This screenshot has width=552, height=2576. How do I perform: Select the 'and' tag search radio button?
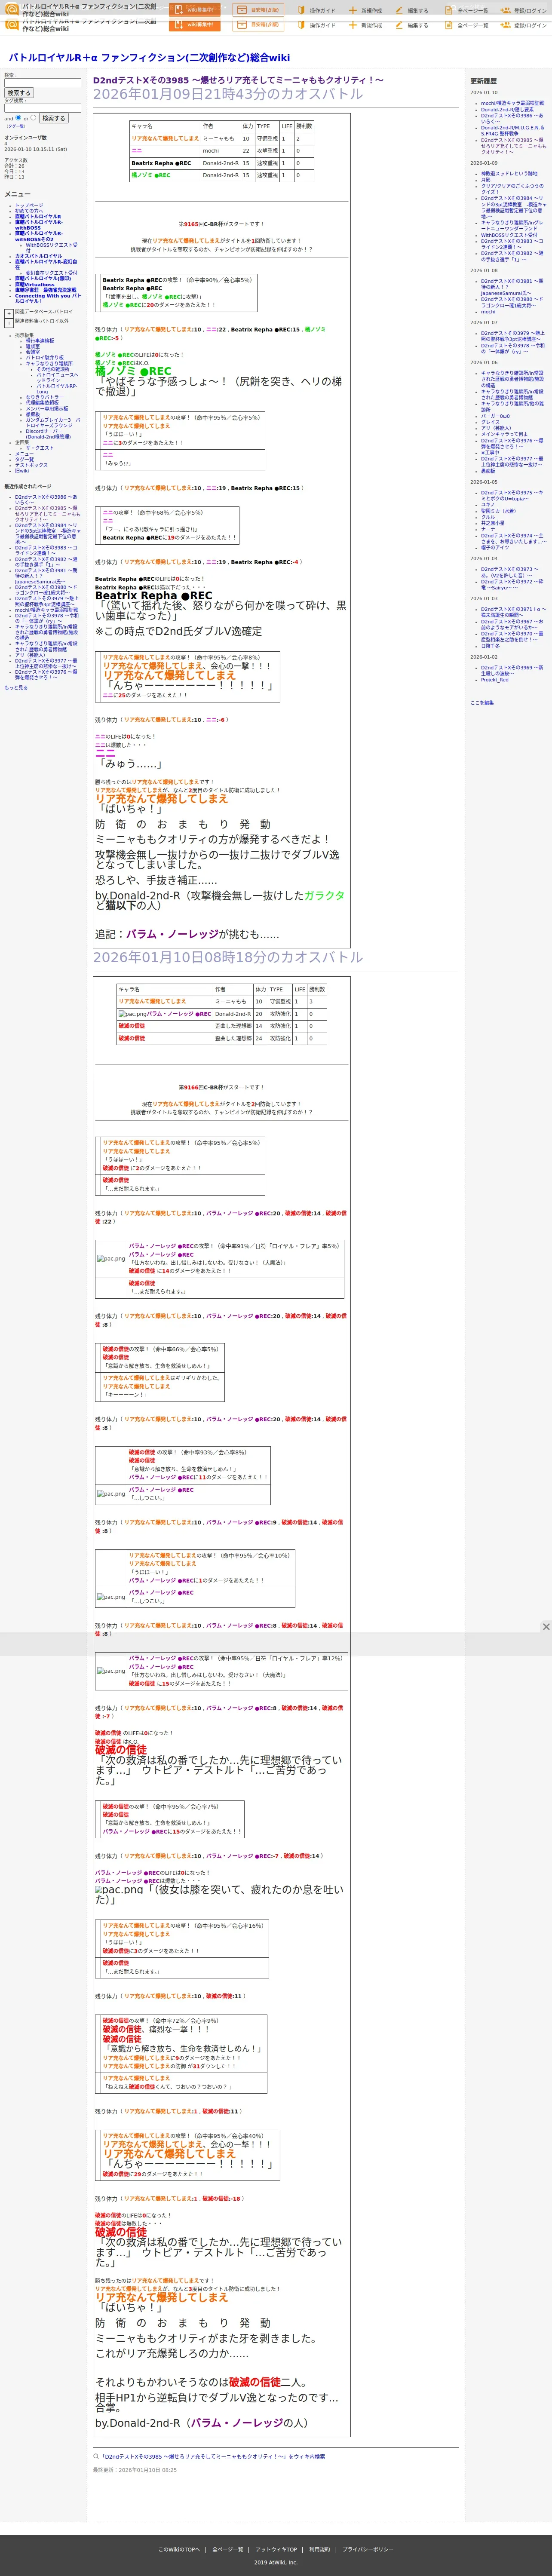tap(18, 117)
